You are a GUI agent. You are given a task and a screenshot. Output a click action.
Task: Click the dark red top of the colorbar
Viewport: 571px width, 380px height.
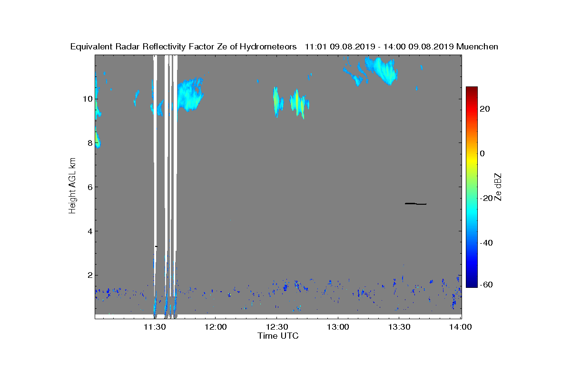point(472,89)
